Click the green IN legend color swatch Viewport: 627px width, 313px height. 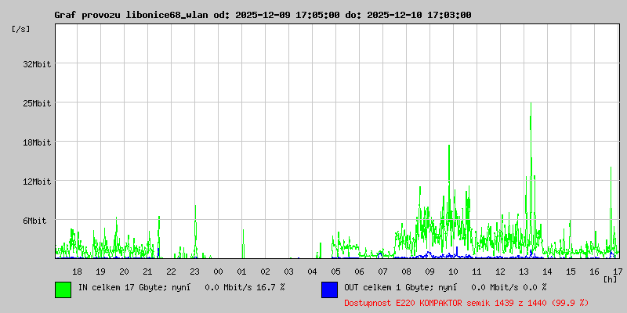point(63,290)
